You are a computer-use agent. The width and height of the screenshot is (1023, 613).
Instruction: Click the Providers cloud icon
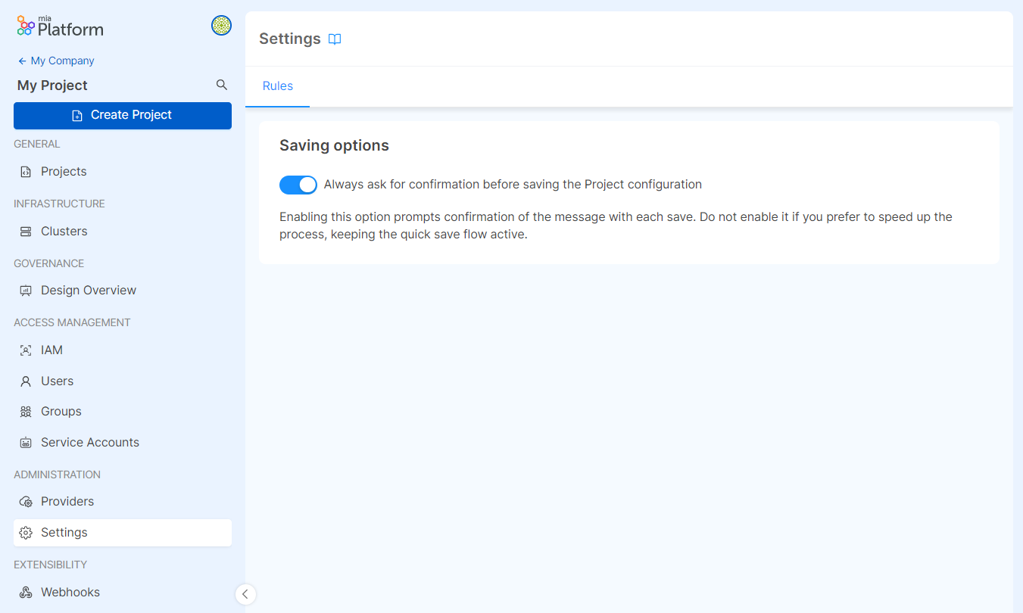[x=27, y=501]
